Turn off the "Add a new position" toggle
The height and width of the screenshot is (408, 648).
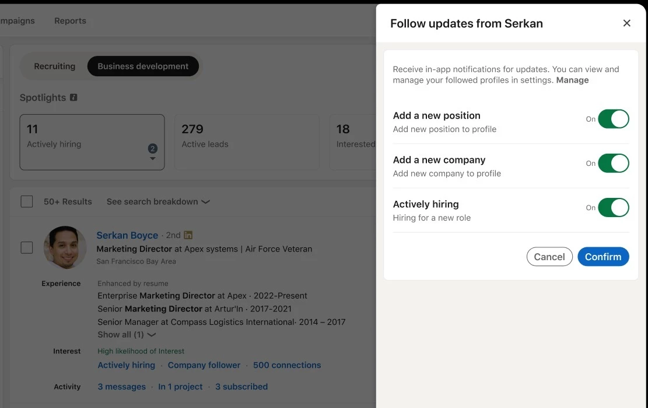click(x=613, y=119)
